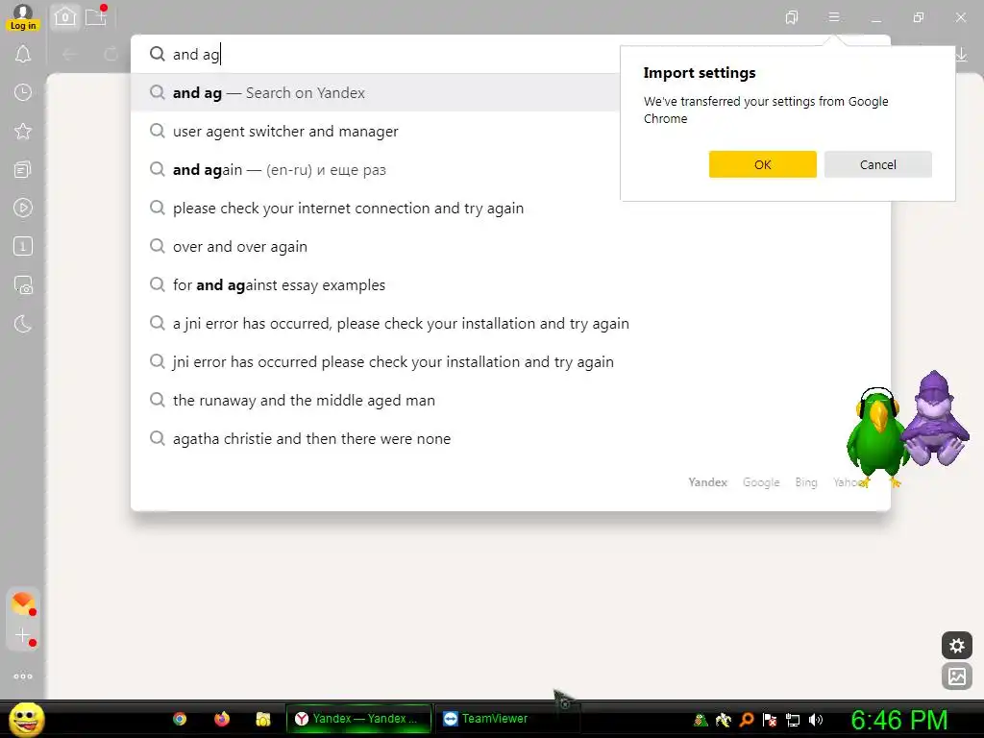Image resolution: width=984 pixels, height=738 pixels.
Task: Open Collections icon in sidebar
Action: 23,169
